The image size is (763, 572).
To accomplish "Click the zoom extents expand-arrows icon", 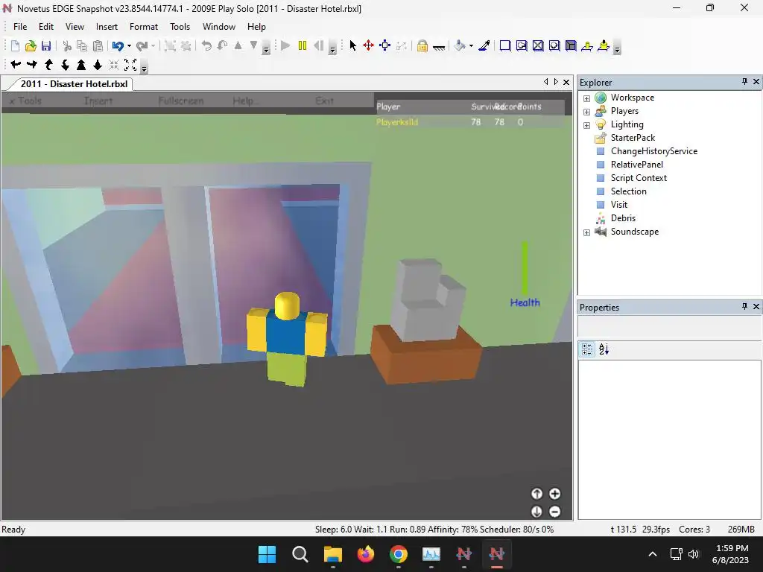I will pos(130,65).
